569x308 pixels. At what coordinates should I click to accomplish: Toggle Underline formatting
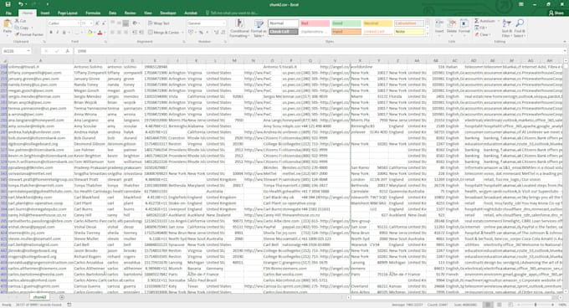pyautogui.click(x=64, y=33)
